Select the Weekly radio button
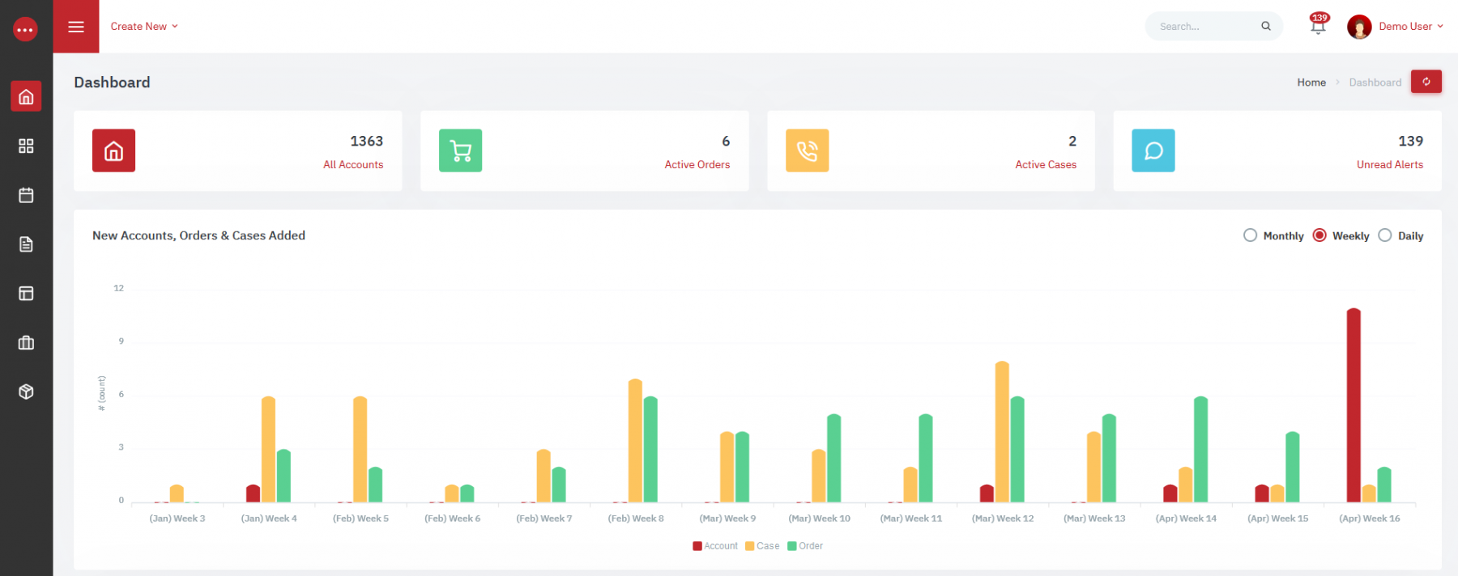Screen dimensions: 1458x576 (x=1319, y=235)
